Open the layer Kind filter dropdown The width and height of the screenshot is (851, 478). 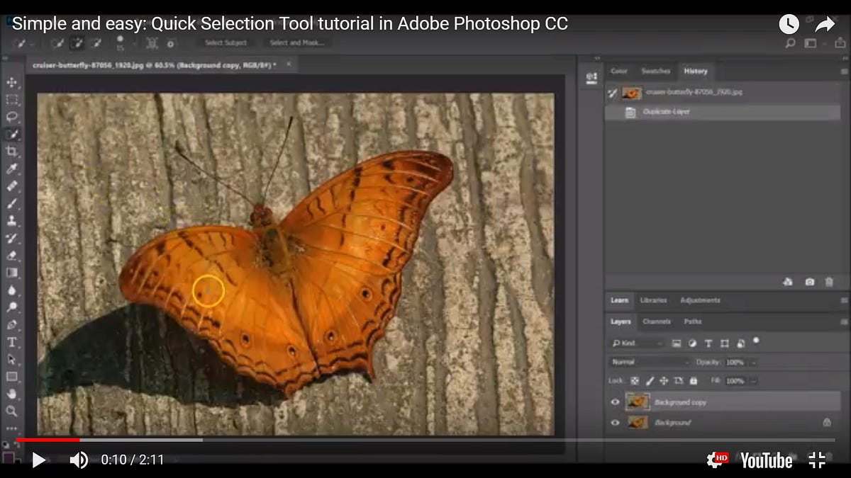click(x=636, y=343)
